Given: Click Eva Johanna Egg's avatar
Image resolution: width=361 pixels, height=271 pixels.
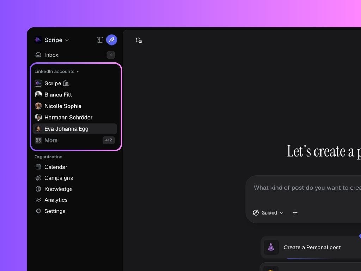Looking at the screenshot, I should [38, 129].
